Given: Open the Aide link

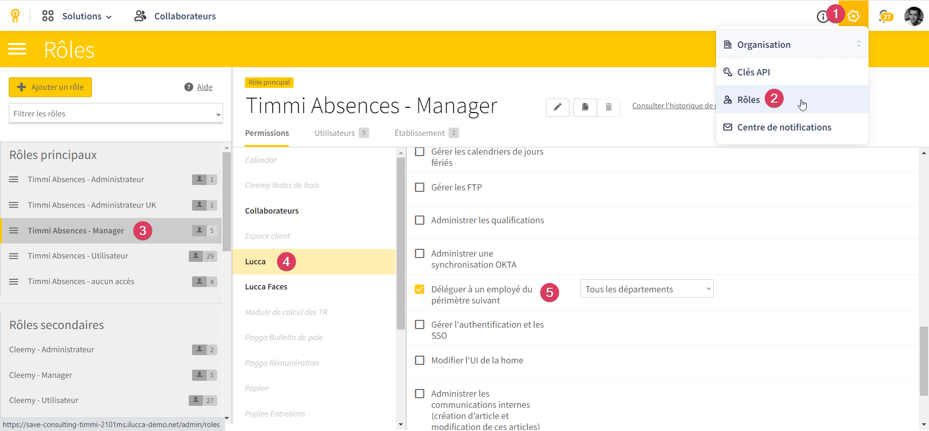Looking at the screenshot, I should tap(205, 87).
